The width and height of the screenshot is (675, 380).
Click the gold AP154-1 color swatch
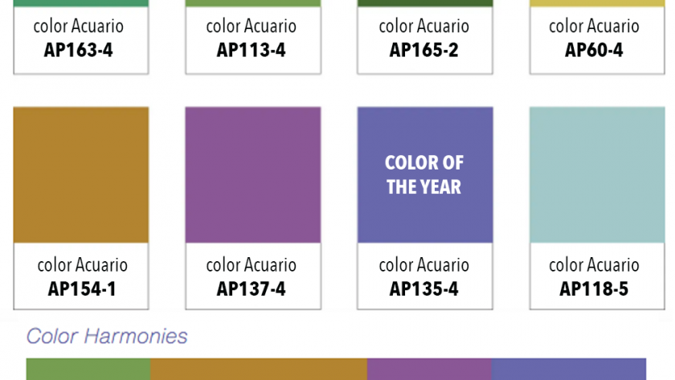click(x=81, y=174)
